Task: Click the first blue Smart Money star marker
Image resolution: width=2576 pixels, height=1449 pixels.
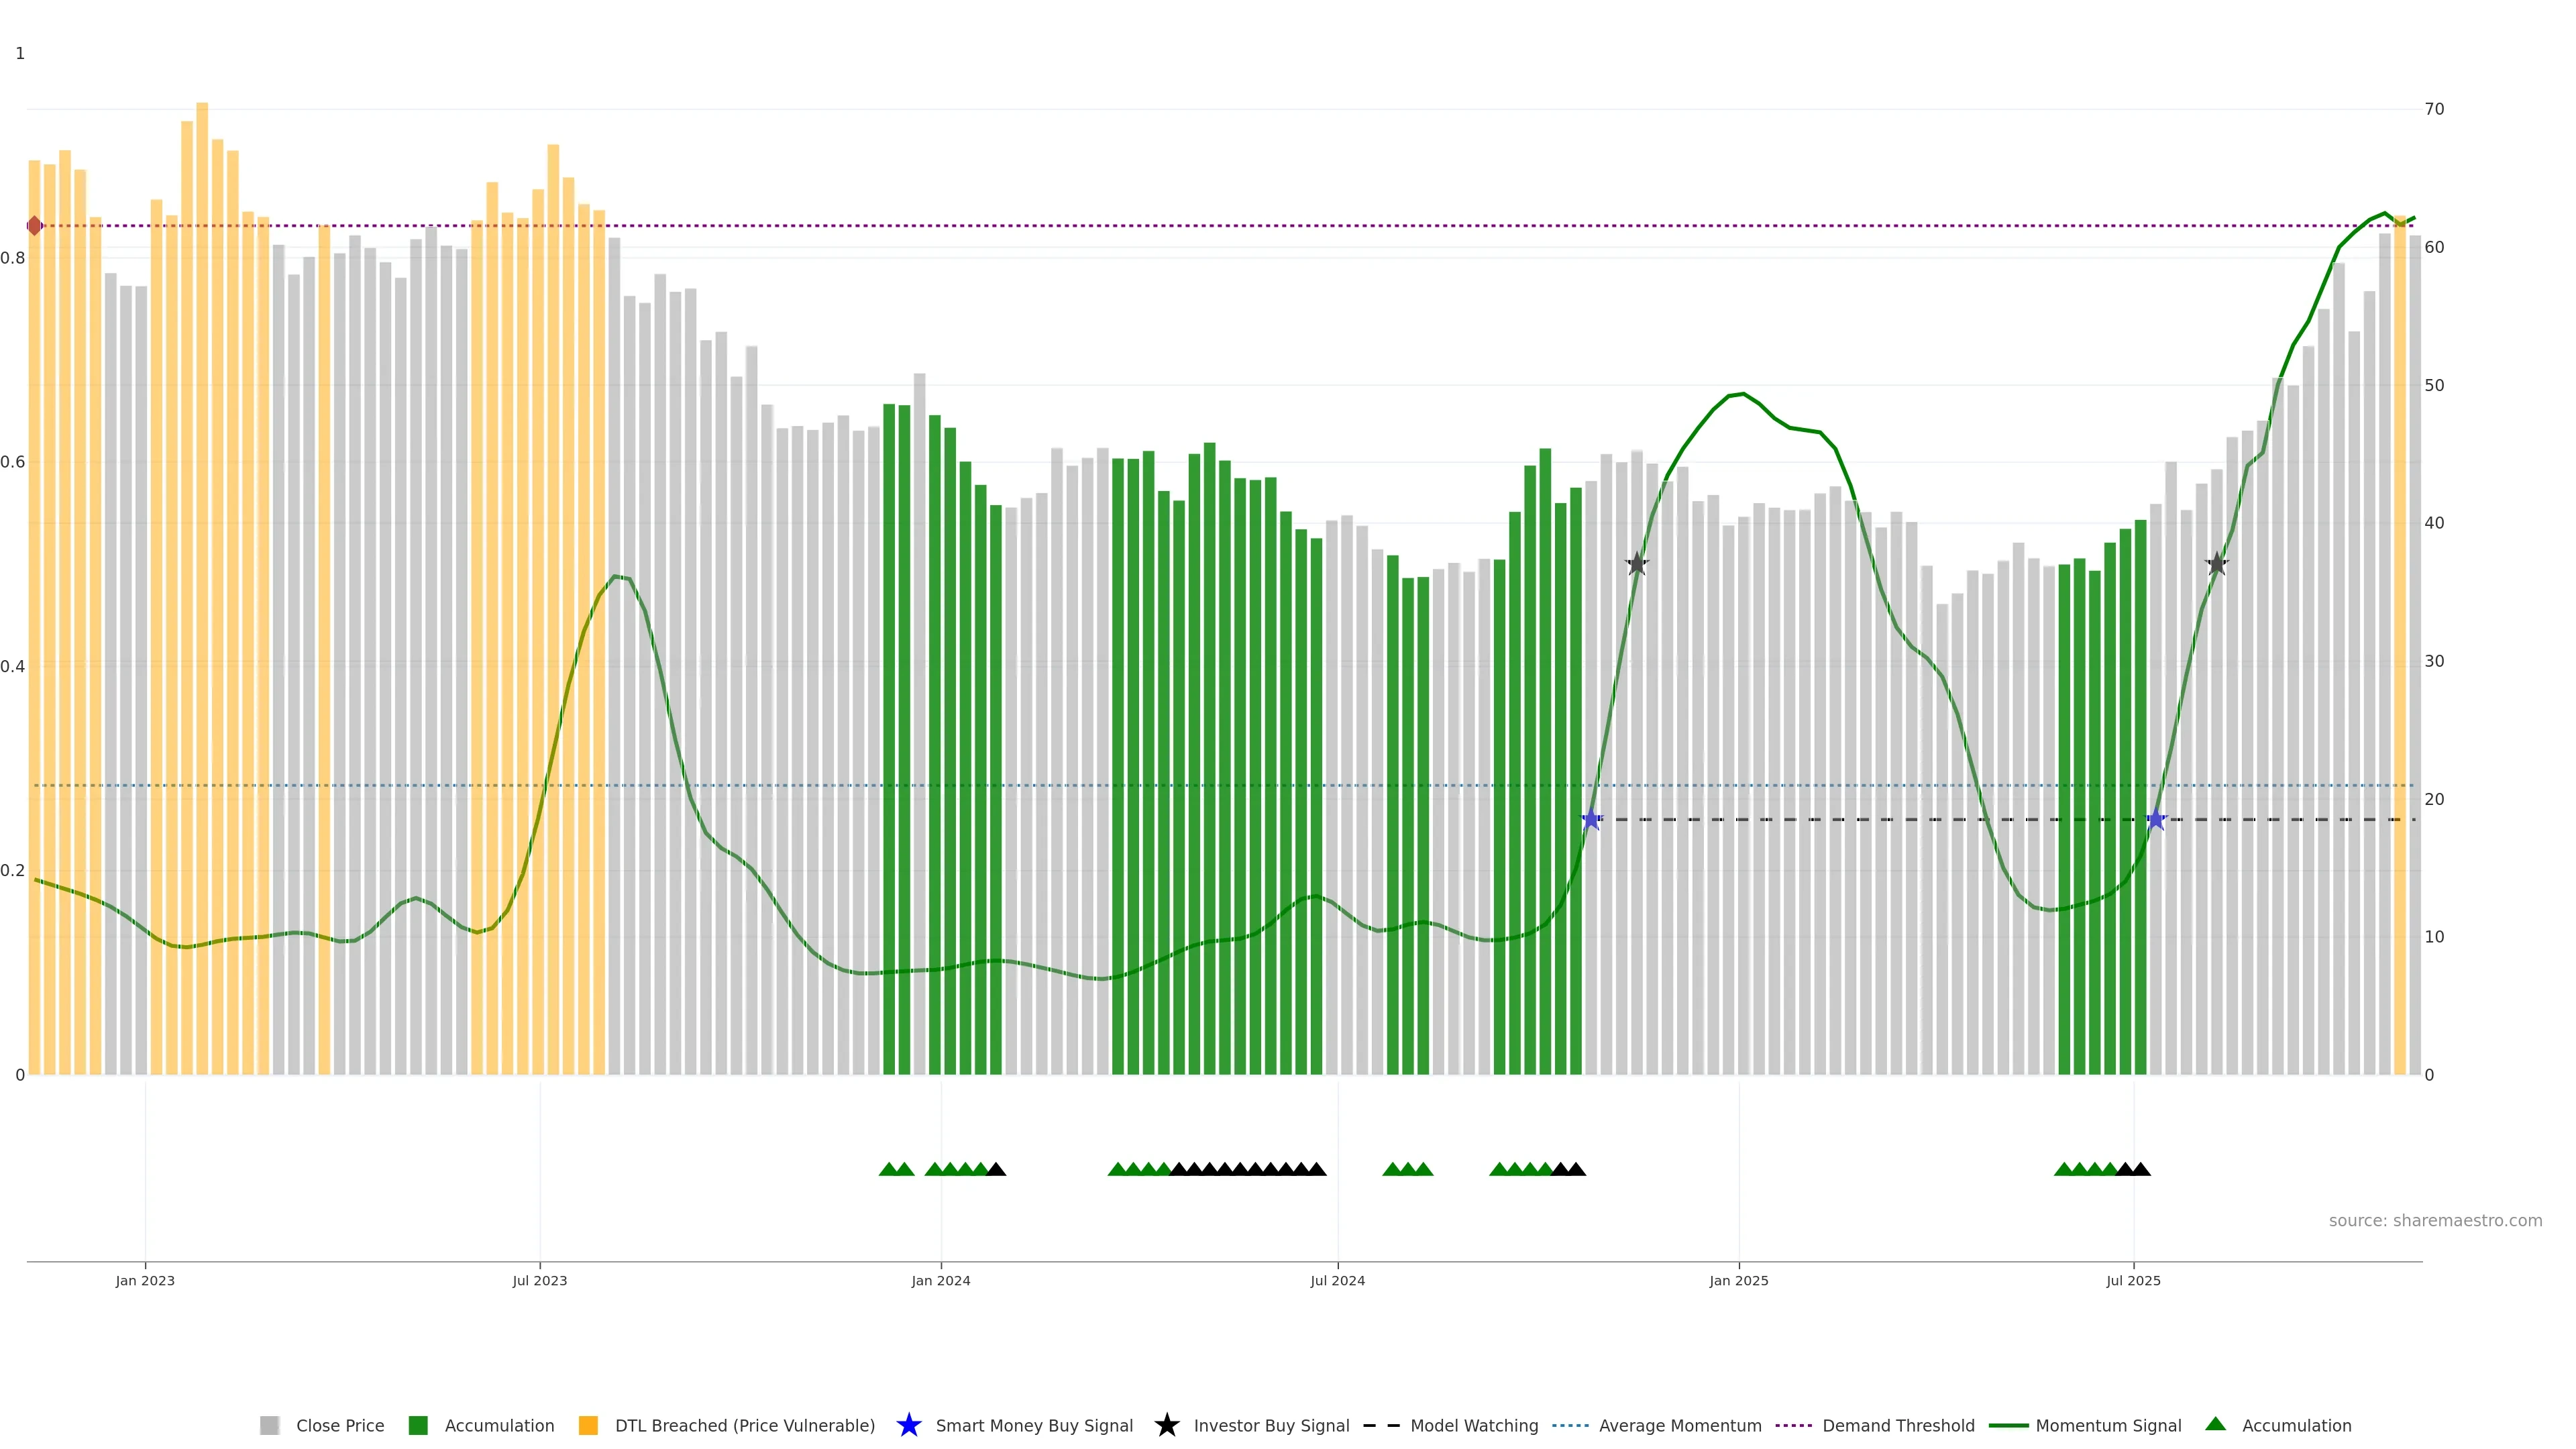Action: coord(1591,820)
